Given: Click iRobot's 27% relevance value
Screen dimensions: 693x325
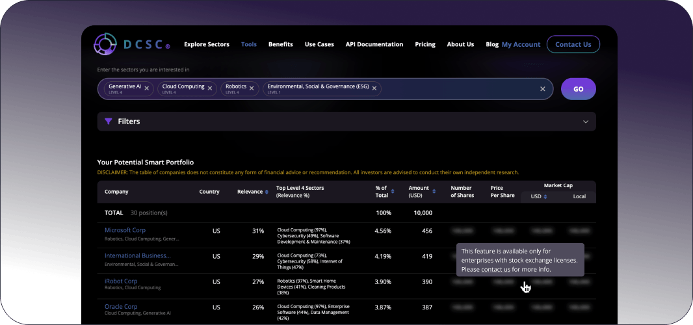Looking at the screenshot, I should 258,281.
